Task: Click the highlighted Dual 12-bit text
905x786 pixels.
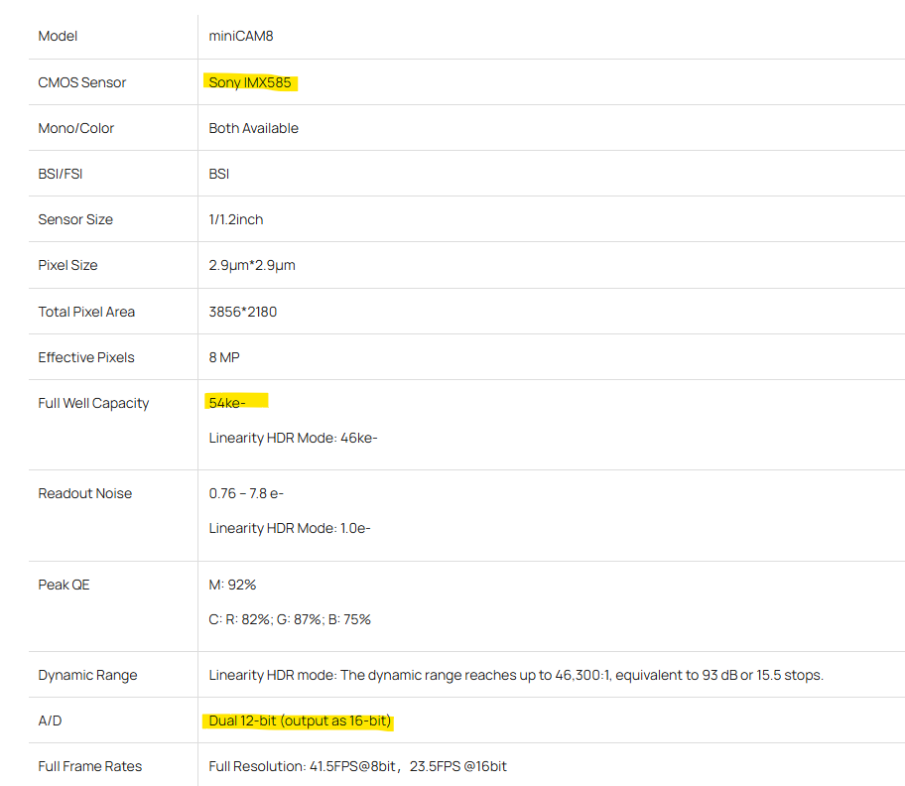Action: (x=302, y=720)
